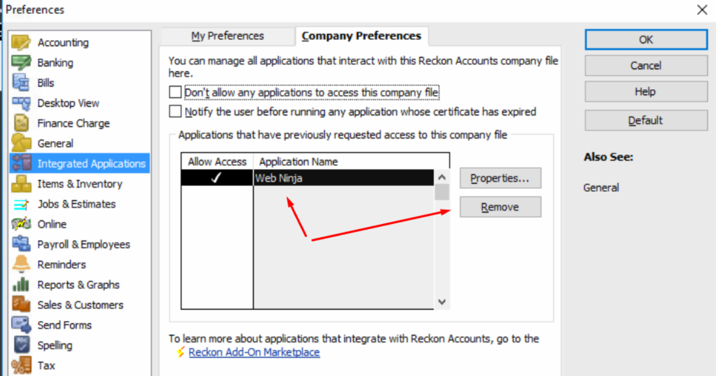This screenshot has height=376, width=716.
Task: Open the Banking preferences icon
Action: tap(21, 63)
